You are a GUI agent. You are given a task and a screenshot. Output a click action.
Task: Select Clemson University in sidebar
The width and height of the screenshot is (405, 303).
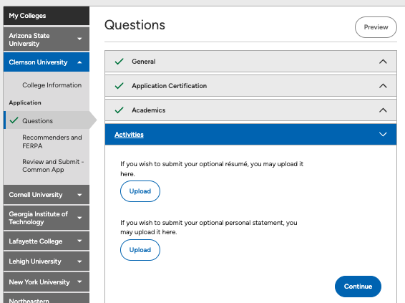coord(47,62)
